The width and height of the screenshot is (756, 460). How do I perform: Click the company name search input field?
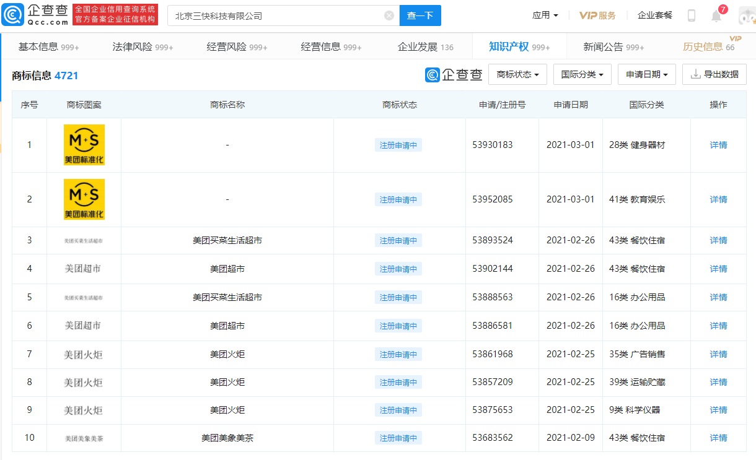(276, 15)
